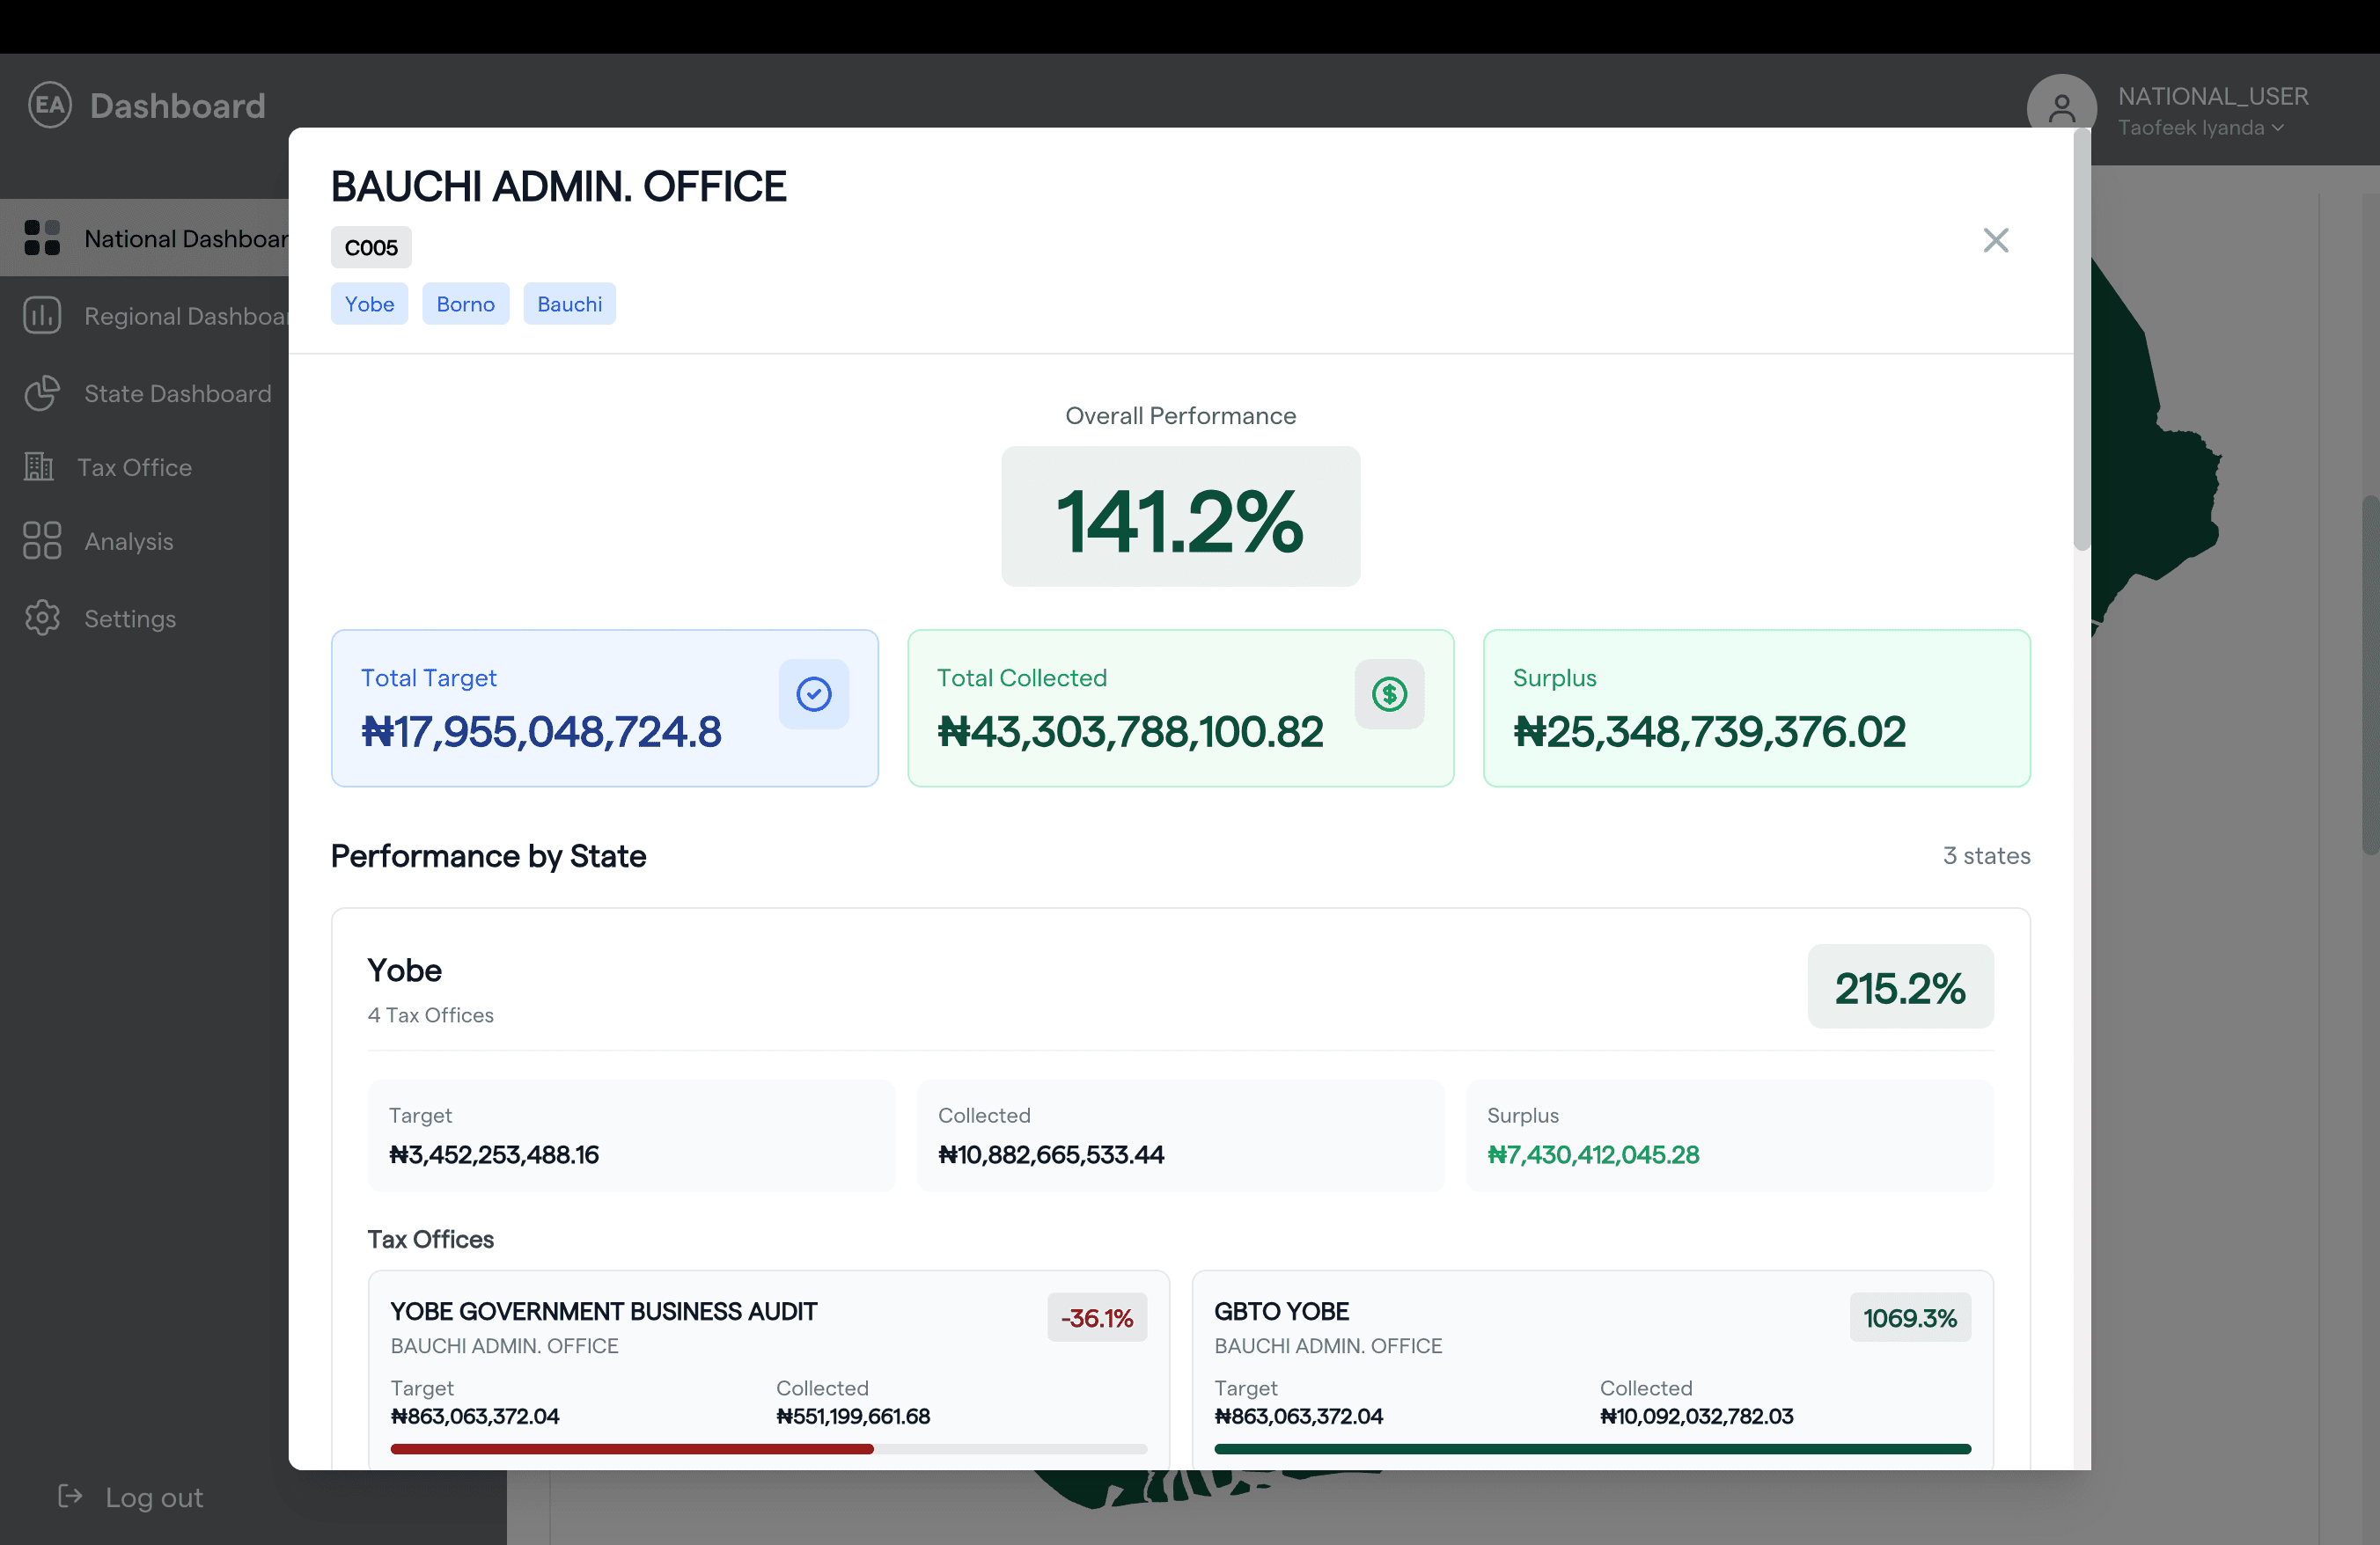Expand the Taofeek Iyanda user dropdown
2380x1545 pixels.
2200,128
